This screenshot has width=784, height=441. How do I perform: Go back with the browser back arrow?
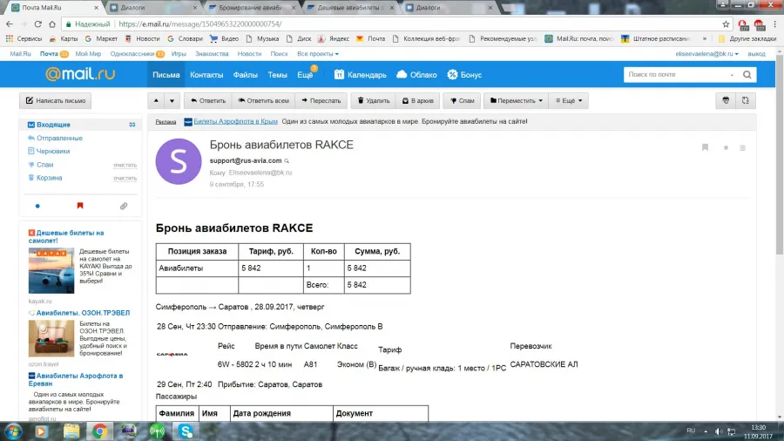(x=10, y=24)
